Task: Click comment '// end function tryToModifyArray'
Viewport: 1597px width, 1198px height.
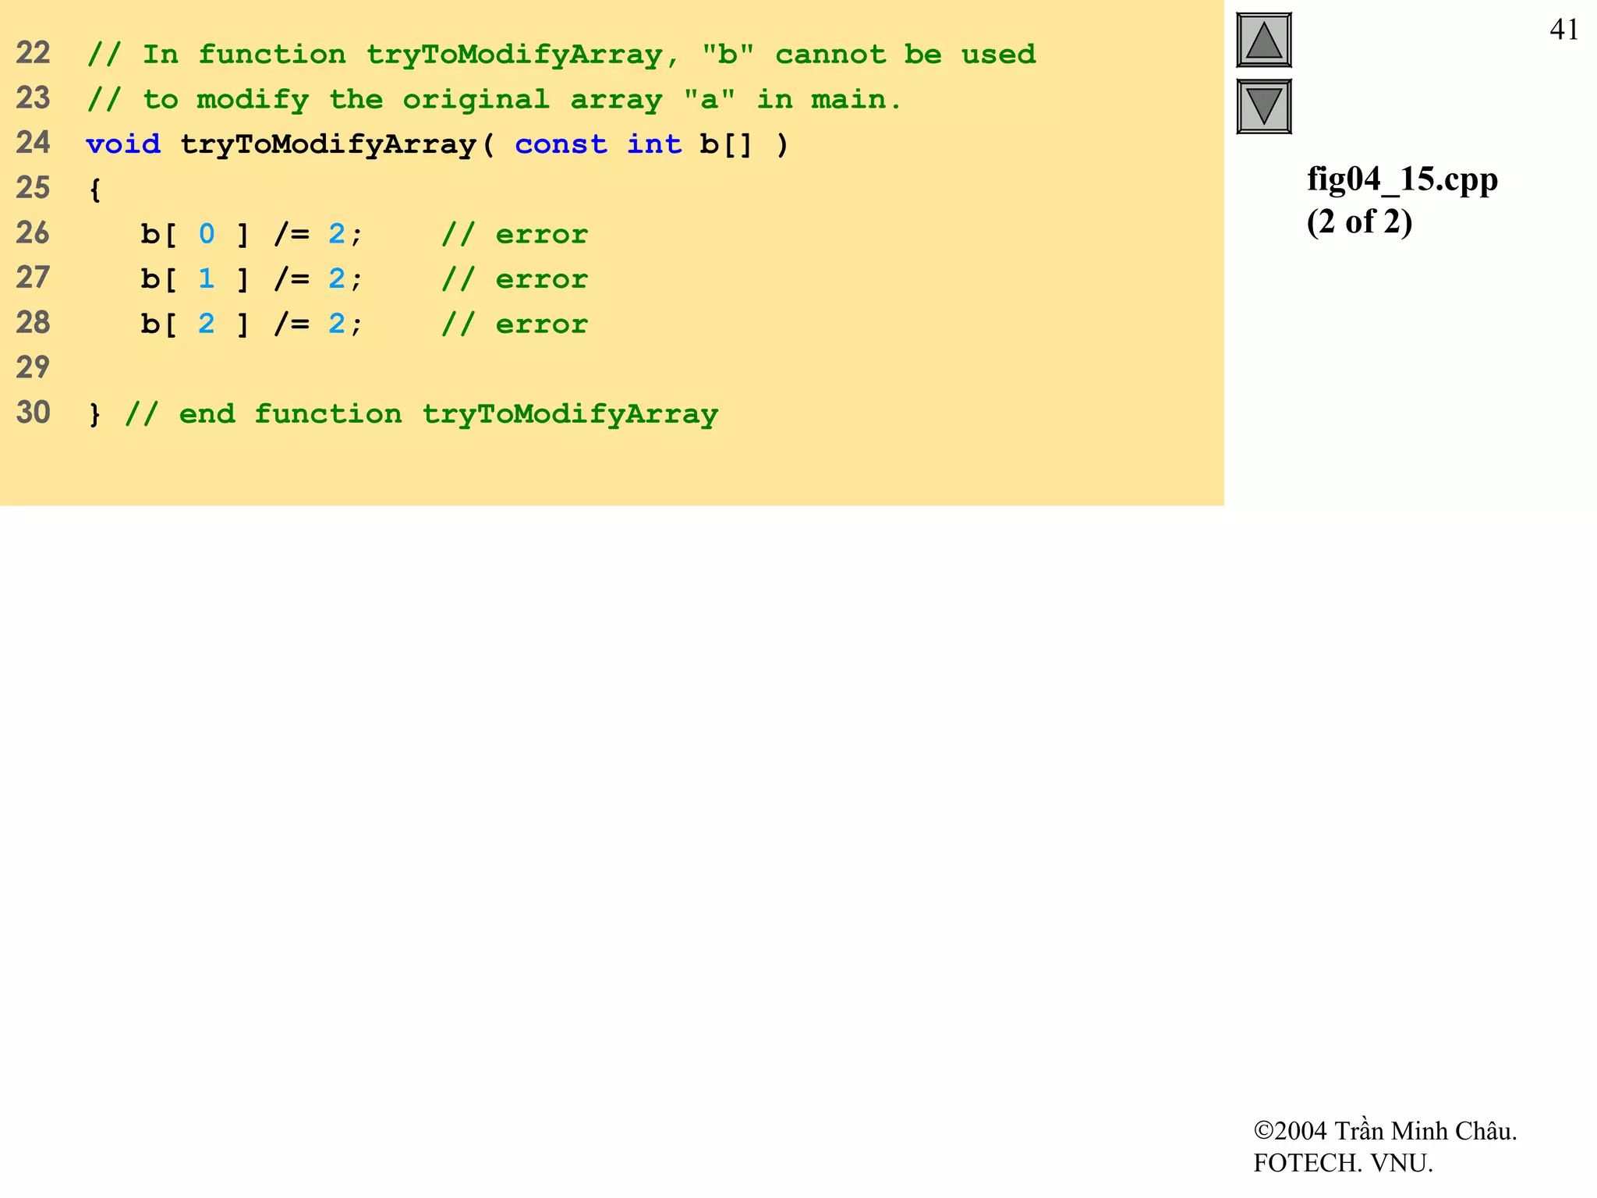Action: (421, 414)
